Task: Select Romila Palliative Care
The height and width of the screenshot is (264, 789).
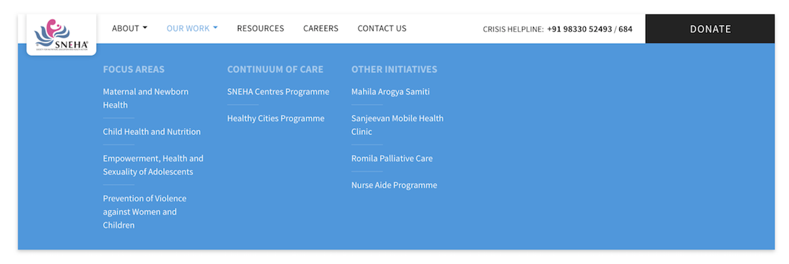Action: pos(392,158)
